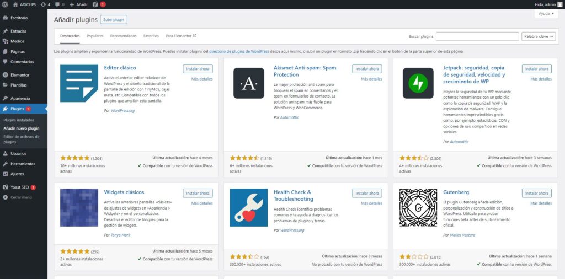
Task: Switch to the Populares tab
Action: (95, 36)
